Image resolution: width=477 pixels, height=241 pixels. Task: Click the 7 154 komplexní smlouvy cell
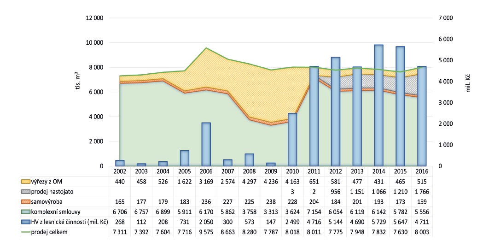click(x=314, y=212)
